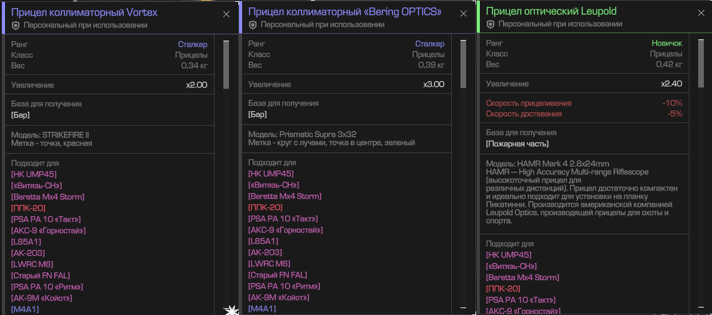
Task: Click the Vortex panel scrollbar thumb
Action: click(226, 64)
